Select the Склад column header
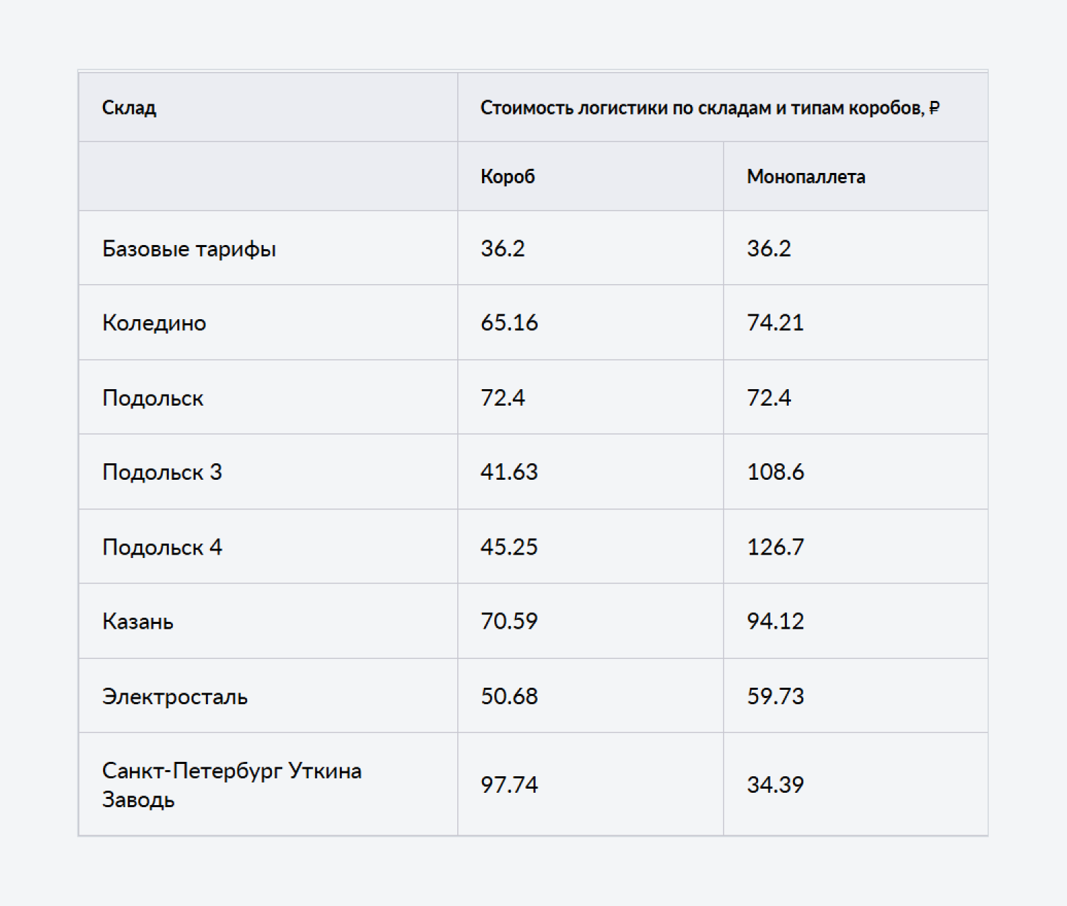This screenshot has width=1067, height=906. (129, 108)
